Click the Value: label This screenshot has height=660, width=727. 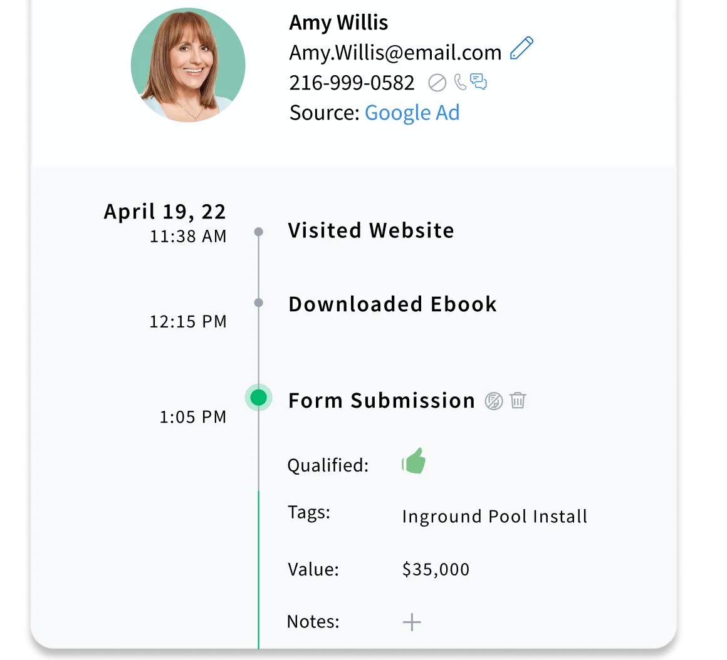click(313, 569)
